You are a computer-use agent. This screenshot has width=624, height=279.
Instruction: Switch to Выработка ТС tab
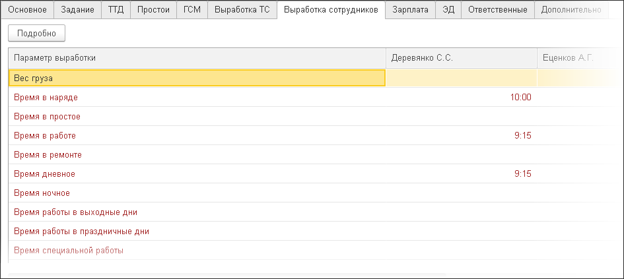242,10
